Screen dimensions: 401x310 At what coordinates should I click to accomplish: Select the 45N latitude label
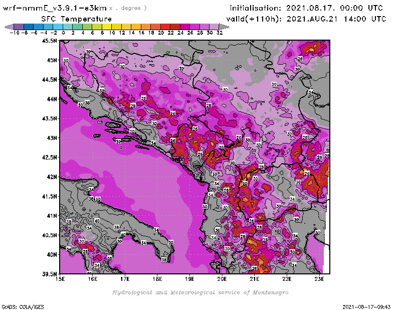(52, 60)
